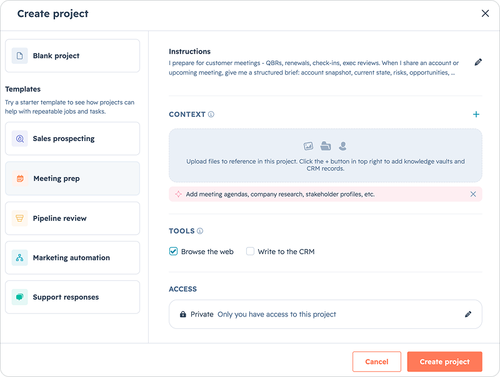This screenshot has height=377, width=500.
Task: Select the Meeting prep template
Action: coord(72,179)
